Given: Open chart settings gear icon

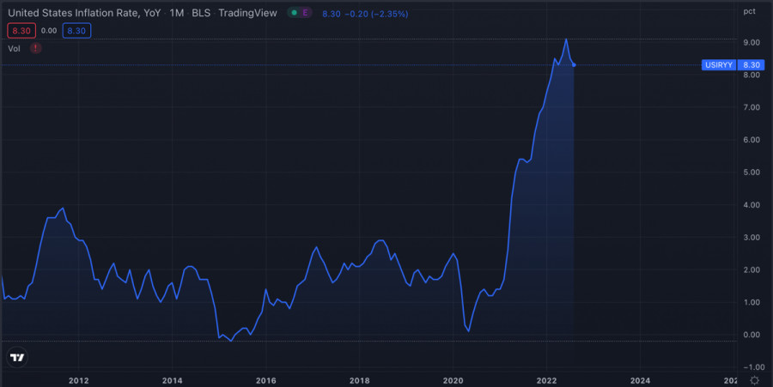Looking at the screenshot, I should [754, 379].
